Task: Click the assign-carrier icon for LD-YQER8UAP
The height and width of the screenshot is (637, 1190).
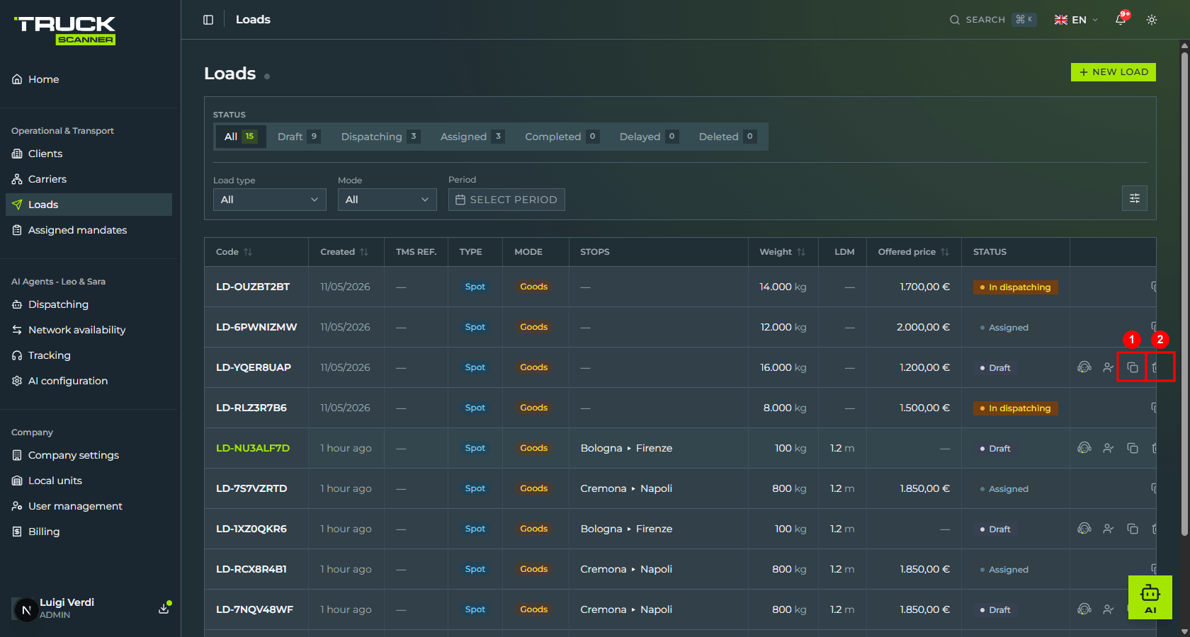Action: click(x=1109, y=367)
